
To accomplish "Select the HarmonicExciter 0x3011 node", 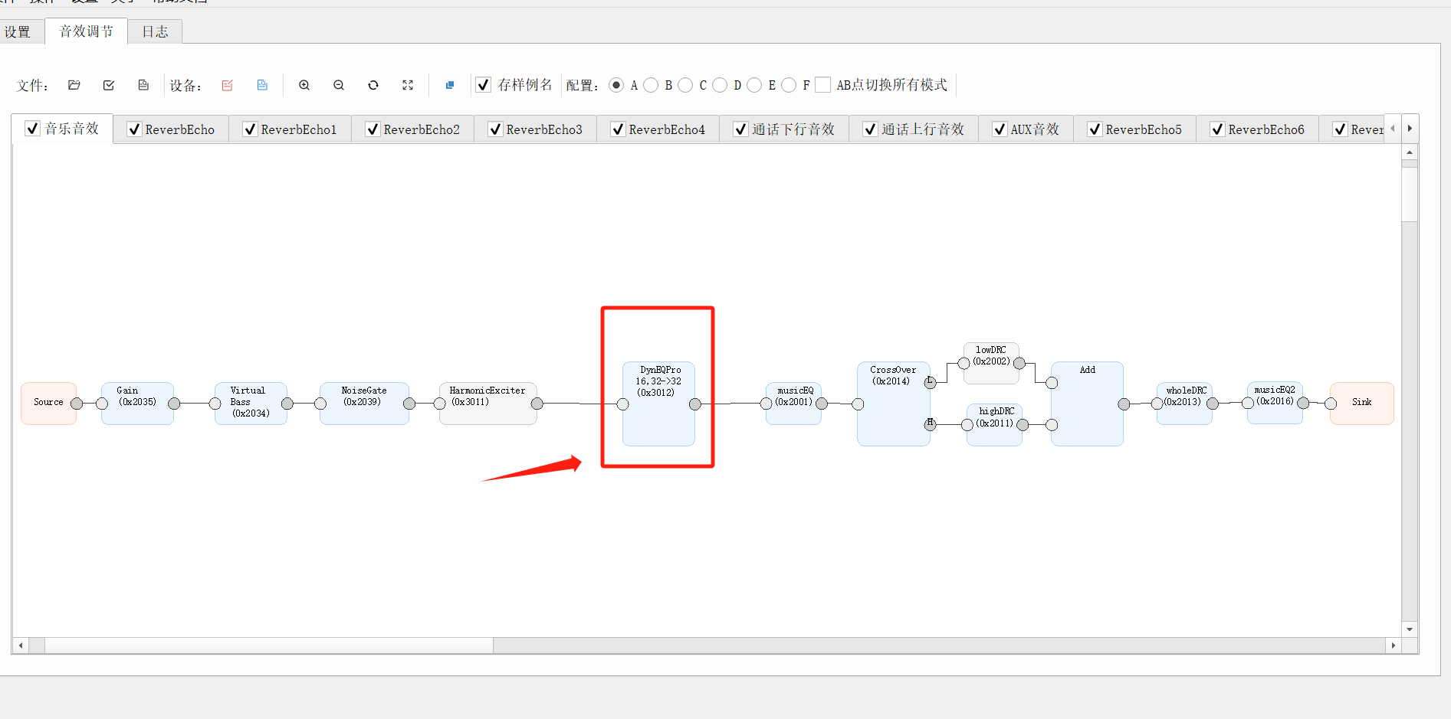I will pyautogui.click(x=487, y=404).
